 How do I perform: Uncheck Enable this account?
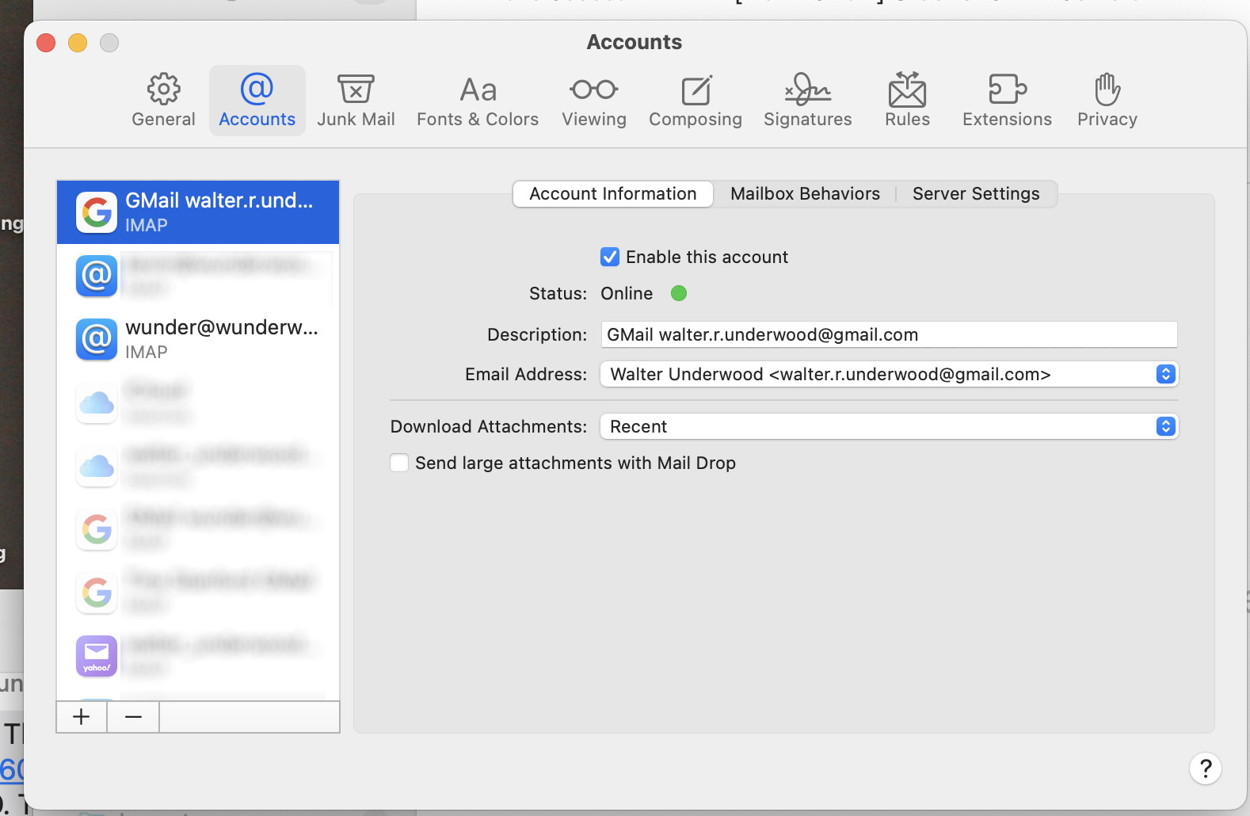[610, 257]
